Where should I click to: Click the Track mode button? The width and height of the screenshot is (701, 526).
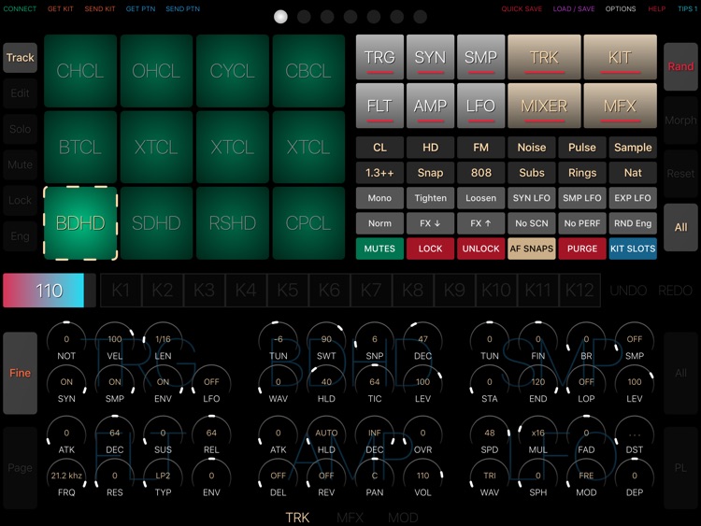tap(21, 58)
